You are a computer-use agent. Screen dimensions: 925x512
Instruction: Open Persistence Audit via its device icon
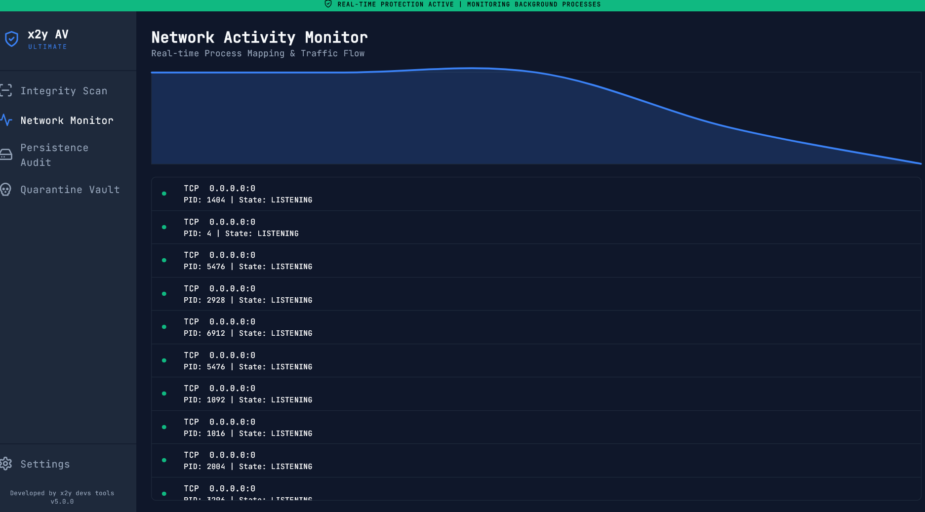point(6,154)
